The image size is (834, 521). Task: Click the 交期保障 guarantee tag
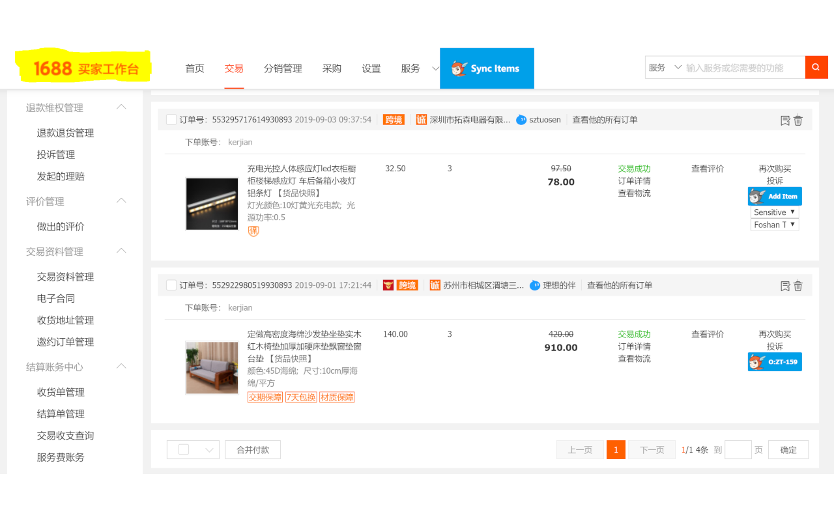(265, 397)
